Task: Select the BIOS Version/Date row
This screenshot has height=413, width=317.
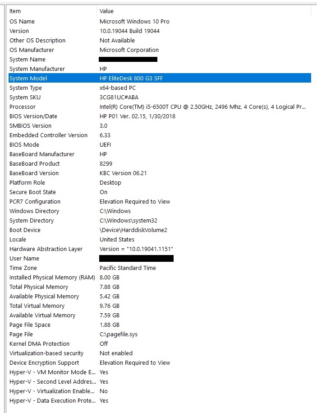Action: tap(160, 116)
